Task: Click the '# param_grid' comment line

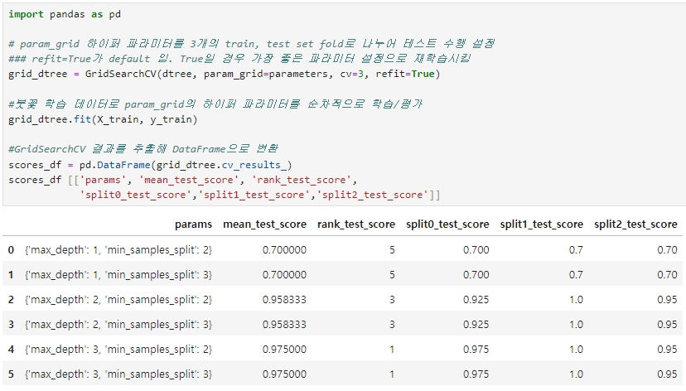Action: click(252, 44)
